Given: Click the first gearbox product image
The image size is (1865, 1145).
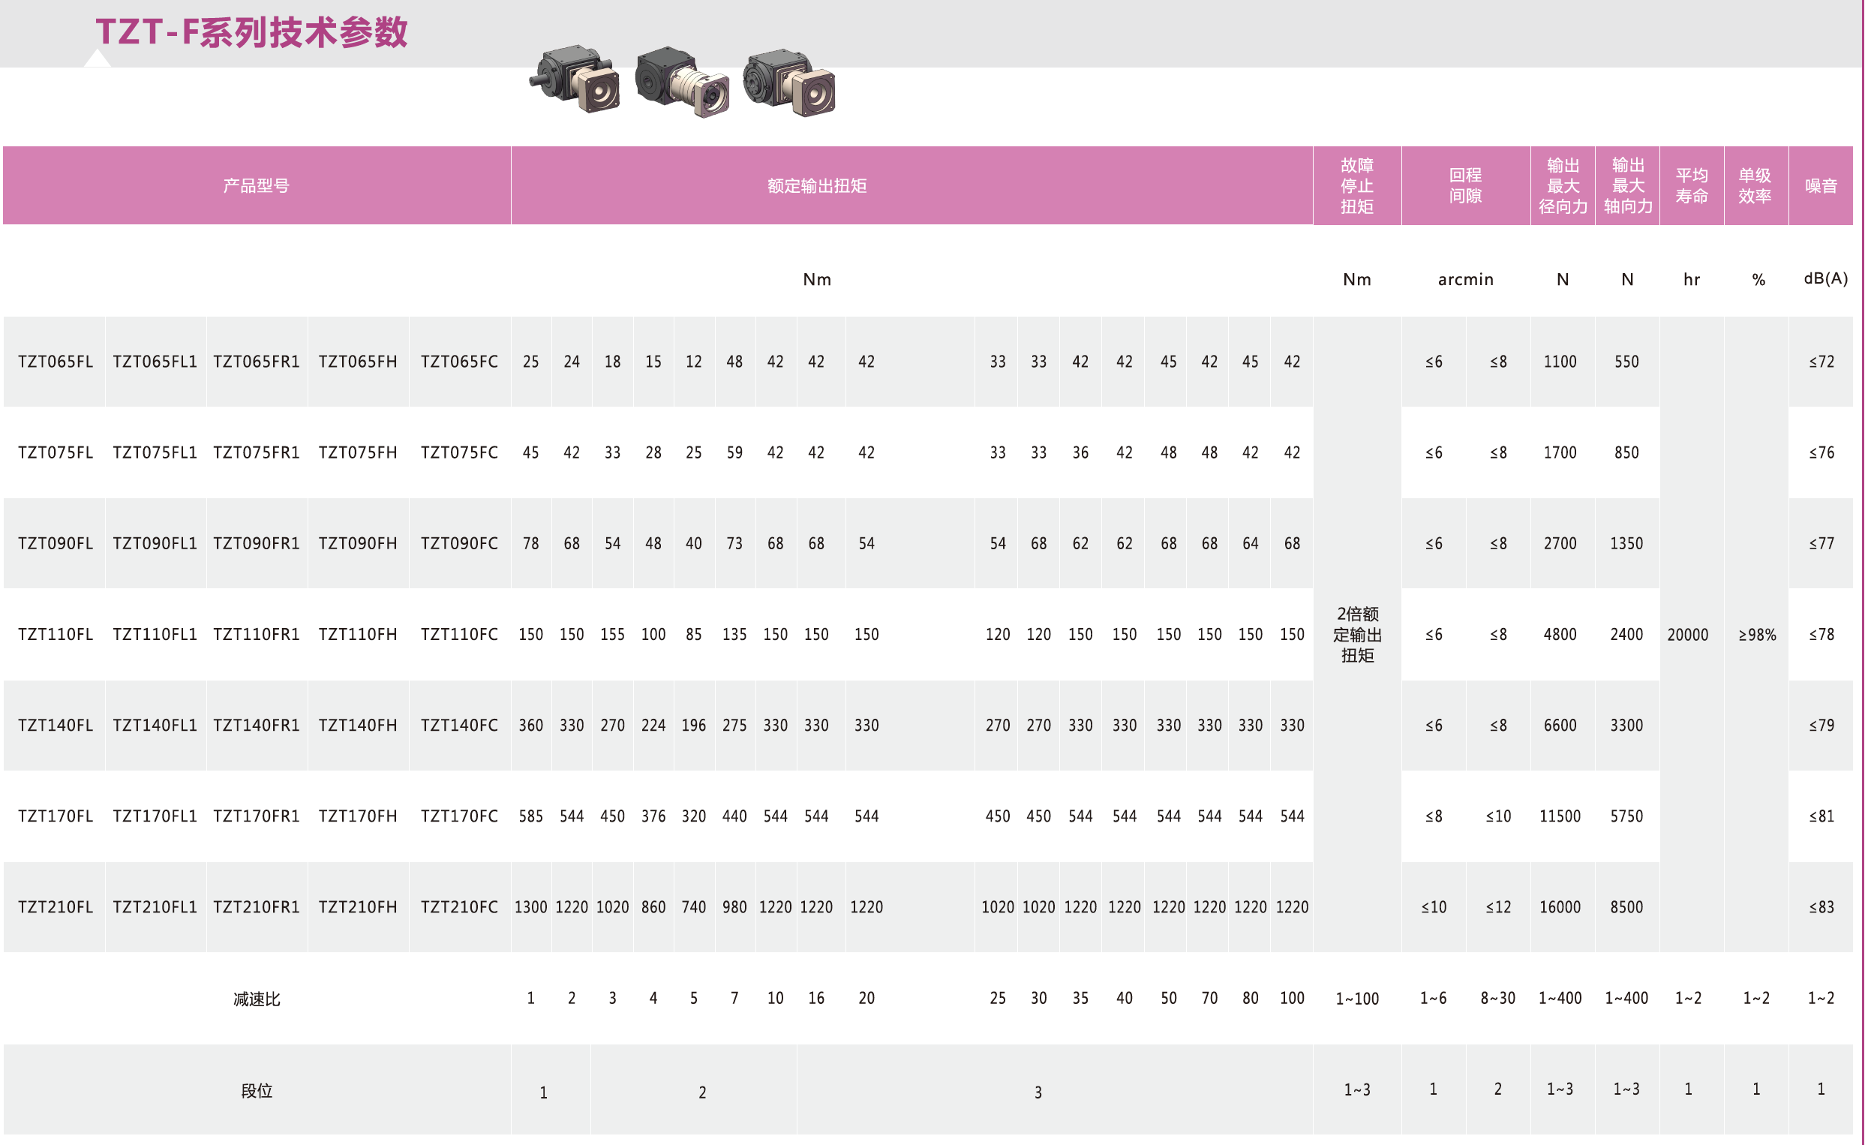Looking at the screenshot, I should [x=575, y=80].
